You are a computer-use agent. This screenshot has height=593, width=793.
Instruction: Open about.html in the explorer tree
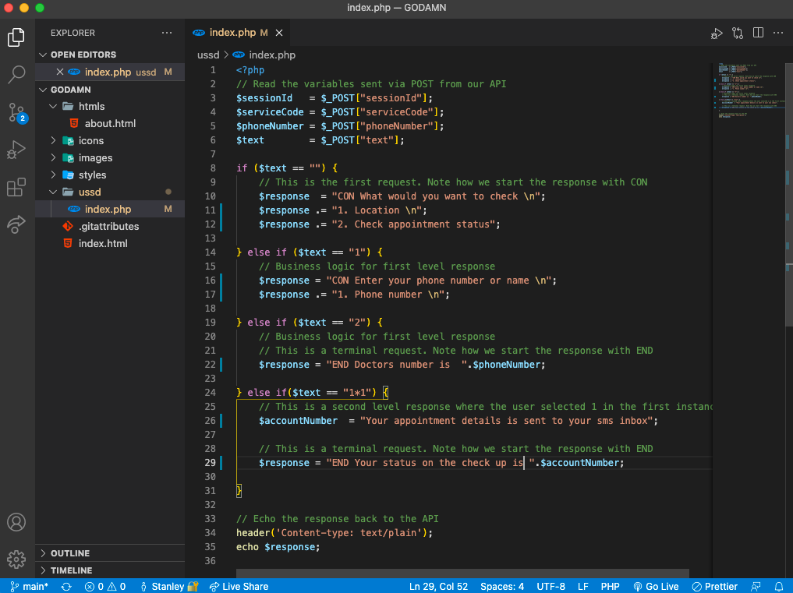click(110, 123)
